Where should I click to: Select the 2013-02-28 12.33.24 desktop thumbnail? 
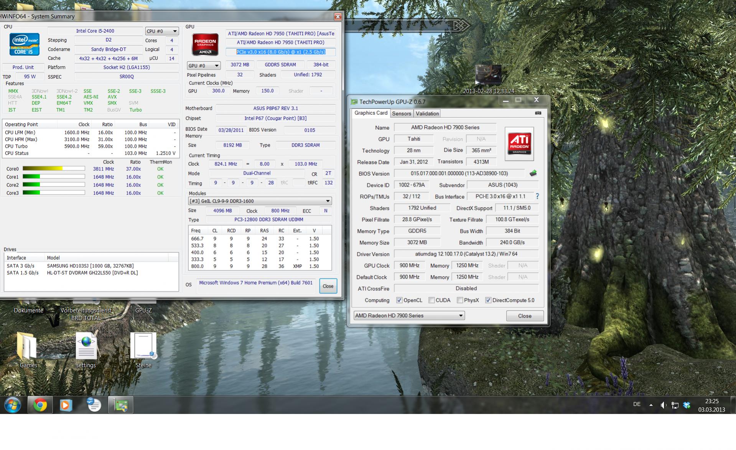488,79
